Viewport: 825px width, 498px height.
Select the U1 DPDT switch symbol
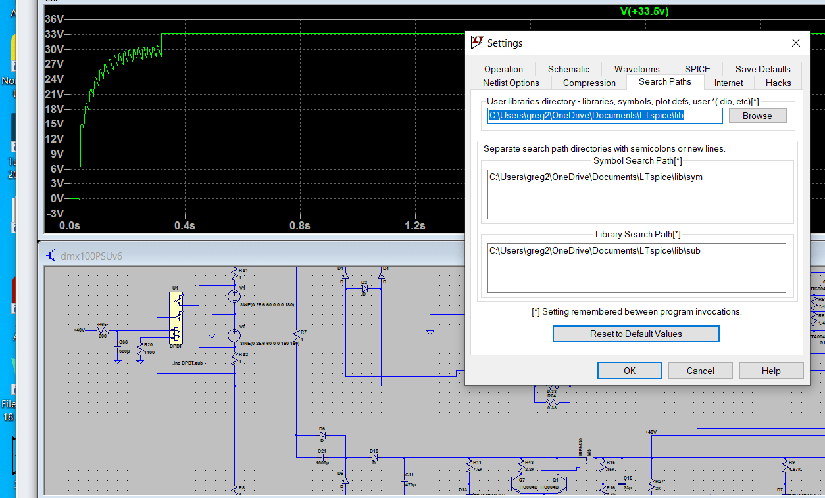(x=176, y=318)
